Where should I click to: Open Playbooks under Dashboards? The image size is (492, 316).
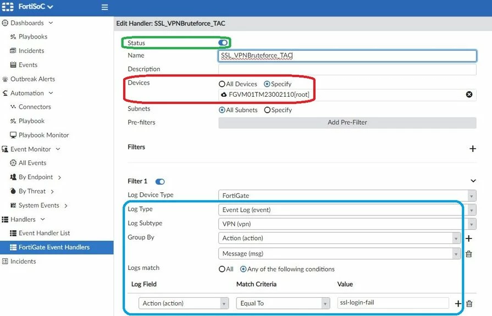point(33,37)
